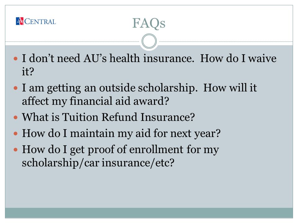The image size is (298, 223).
Task: Click dashed divider line right of circle
Action: click(x=226, y=42)
